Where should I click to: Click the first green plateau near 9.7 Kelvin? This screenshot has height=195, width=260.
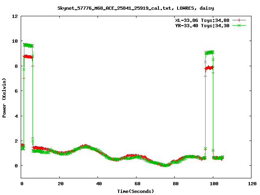click(x=28, y=45)
